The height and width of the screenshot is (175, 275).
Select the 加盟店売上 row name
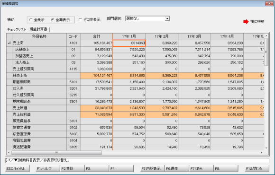pyautogui.click(x=24, y=56)
